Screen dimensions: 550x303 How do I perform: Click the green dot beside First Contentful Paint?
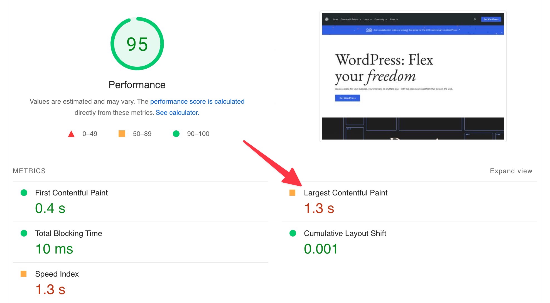[24, 193]
